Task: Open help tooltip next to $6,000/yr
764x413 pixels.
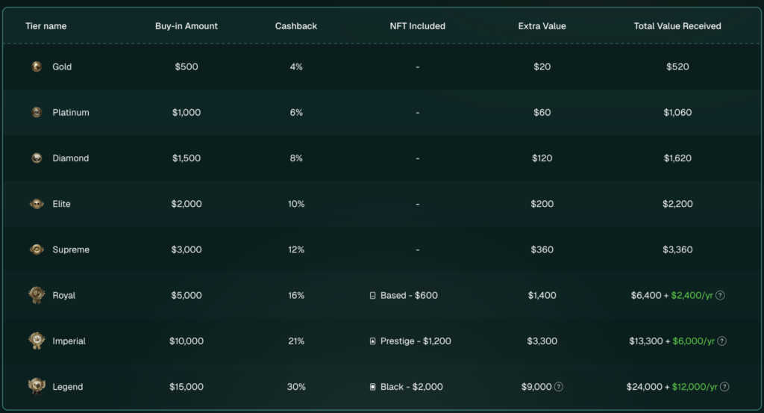Action: (721, 341)
